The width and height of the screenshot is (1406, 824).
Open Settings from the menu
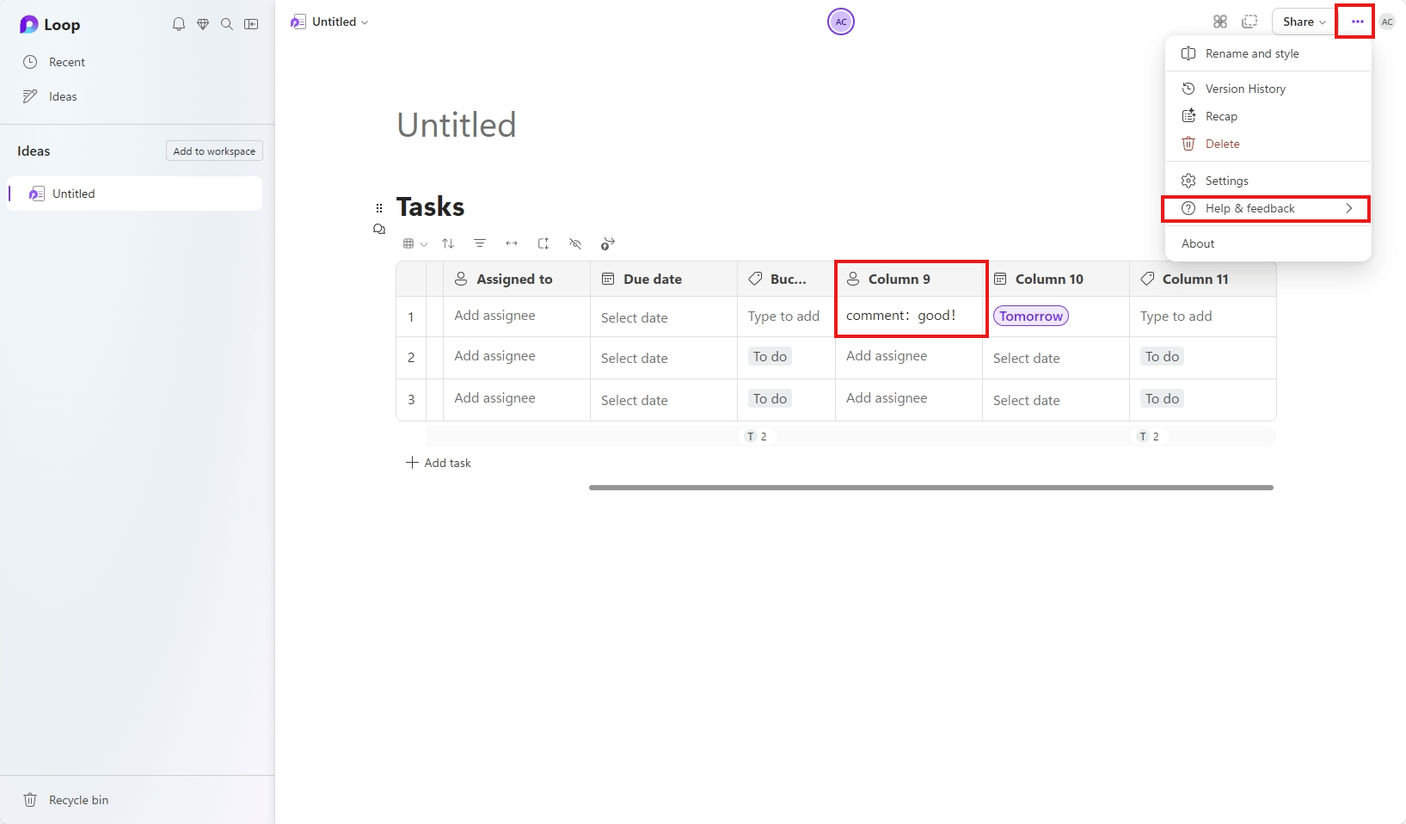[x=1268, y=181]
